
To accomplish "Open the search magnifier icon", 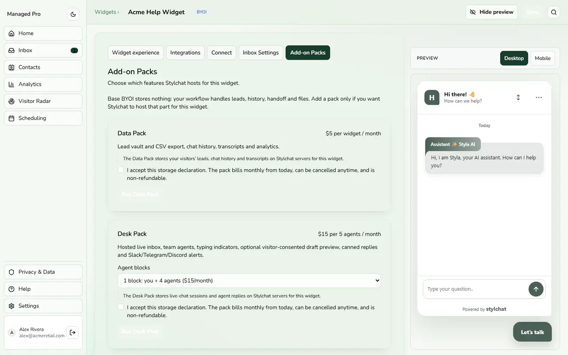I will point(554,12).
